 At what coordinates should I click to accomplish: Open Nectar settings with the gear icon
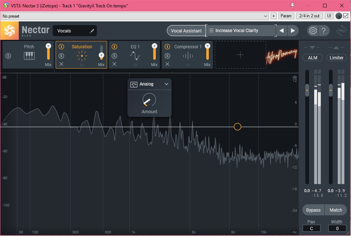313,31
